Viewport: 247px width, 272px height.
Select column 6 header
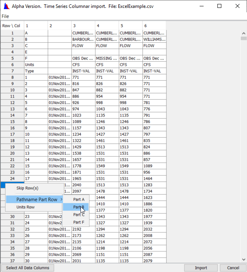tap(154, 26)
